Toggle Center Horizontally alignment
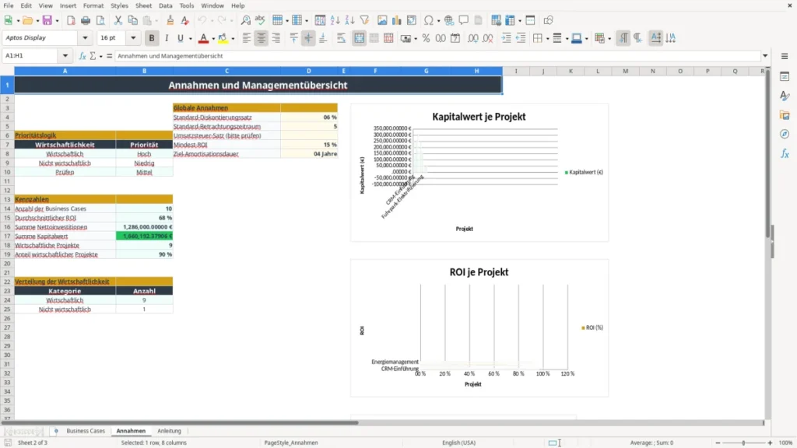 (262, 38)
